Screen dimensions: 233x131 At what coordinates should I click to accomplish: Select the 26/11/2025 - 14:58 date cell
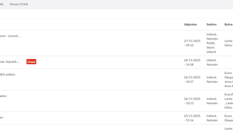[192, 62]
